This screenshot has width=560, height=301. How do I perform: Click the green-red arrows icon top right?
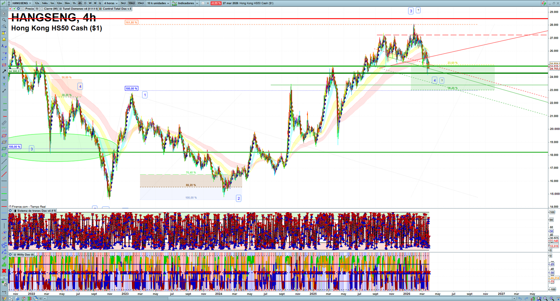pos(544,3)
